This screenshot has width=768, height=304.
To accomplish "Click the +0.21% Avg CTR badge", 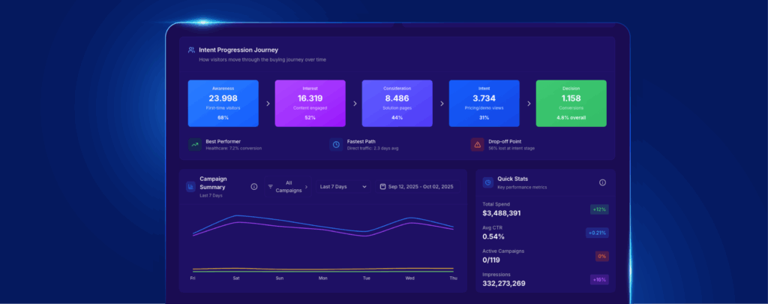I will click(598, 233).
